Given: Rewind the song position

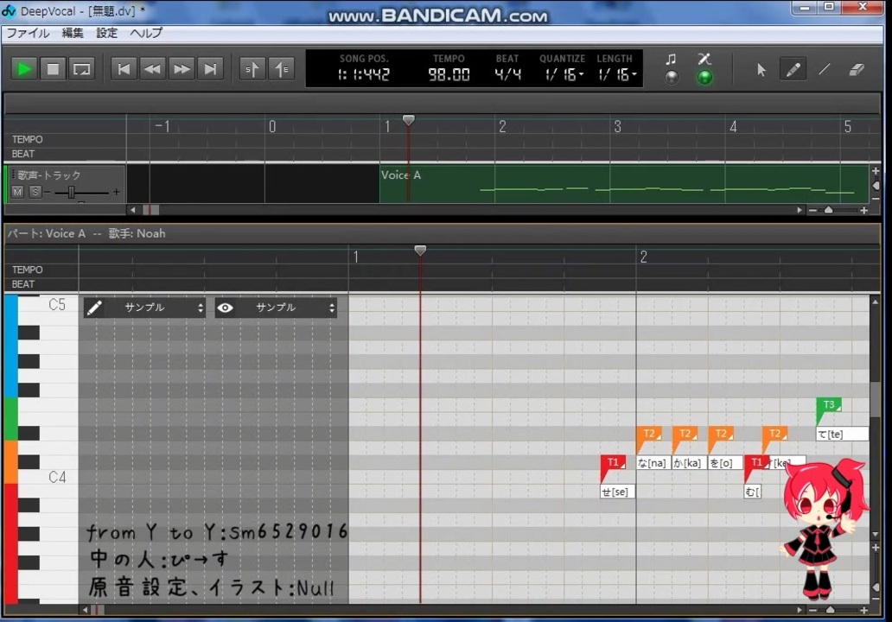Looking at the screenshot, I should 152,69.
